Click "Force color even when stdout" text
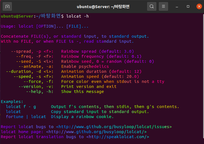 point(96,81)
